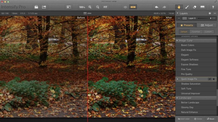Undo the last action

point(157,7)
